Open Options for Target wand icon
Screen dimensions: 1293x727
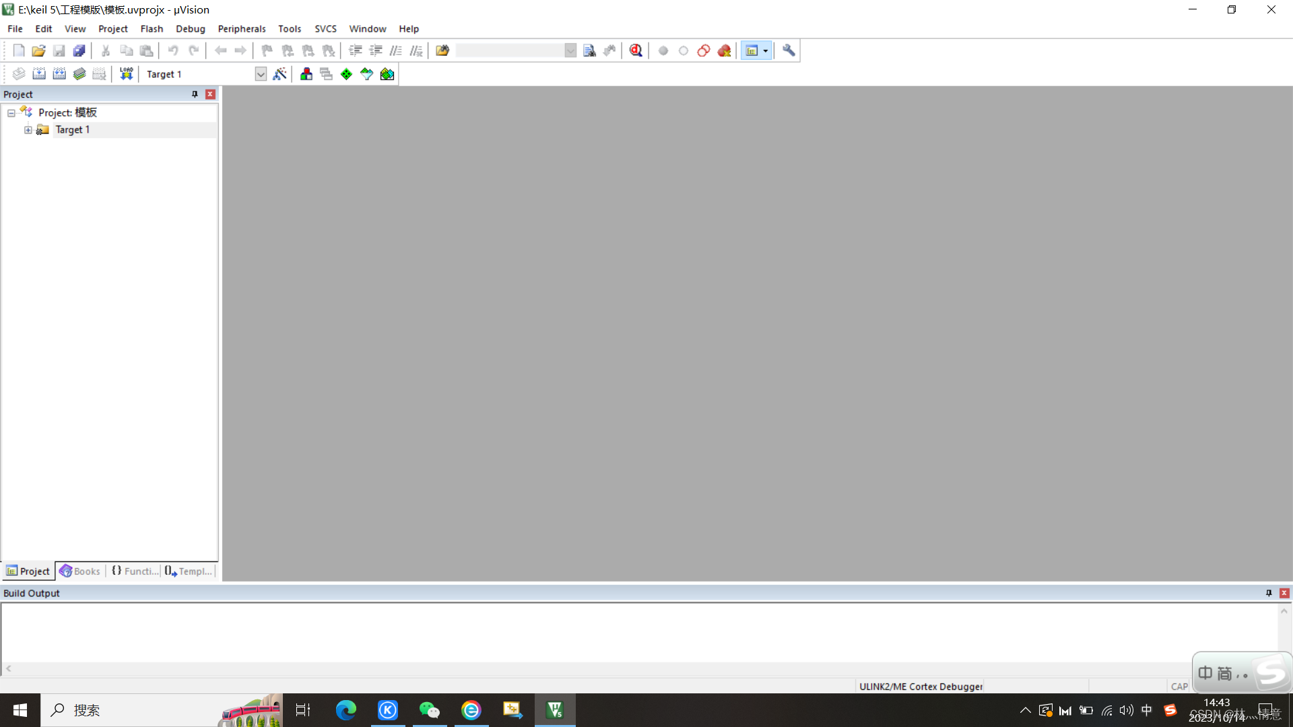(x=279, y=74)
